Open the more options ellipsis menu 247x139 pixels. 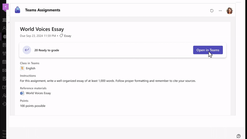pyautogui.click(x=220, y=11)
